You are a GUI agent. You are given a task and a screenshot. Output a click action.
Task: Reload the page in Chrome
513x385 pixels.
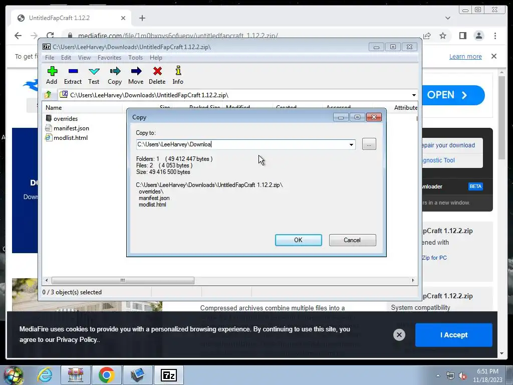coord(50,36)
